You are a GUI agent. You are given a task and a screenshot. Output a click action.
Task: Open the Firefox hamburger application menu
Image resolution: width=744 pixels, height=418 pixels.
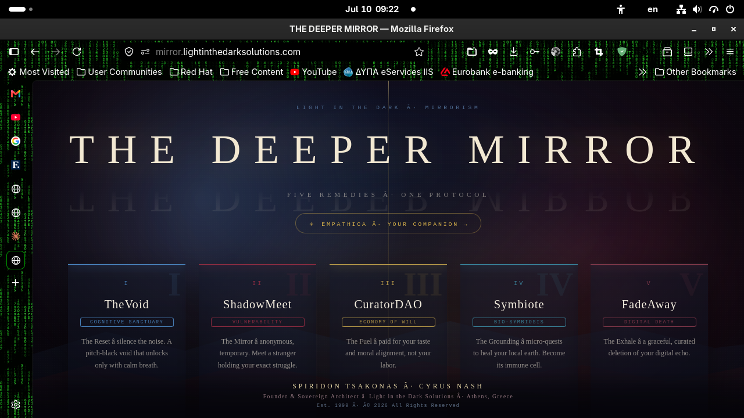[x=730, y=52]
